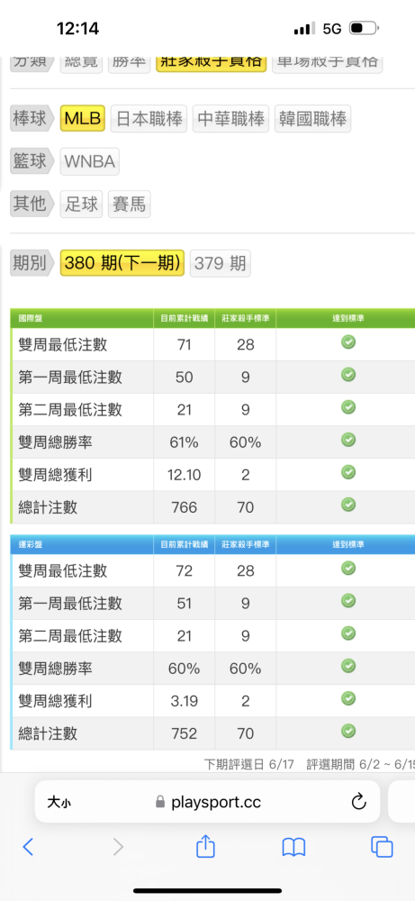Select the MLB league tab

(83, 118)
